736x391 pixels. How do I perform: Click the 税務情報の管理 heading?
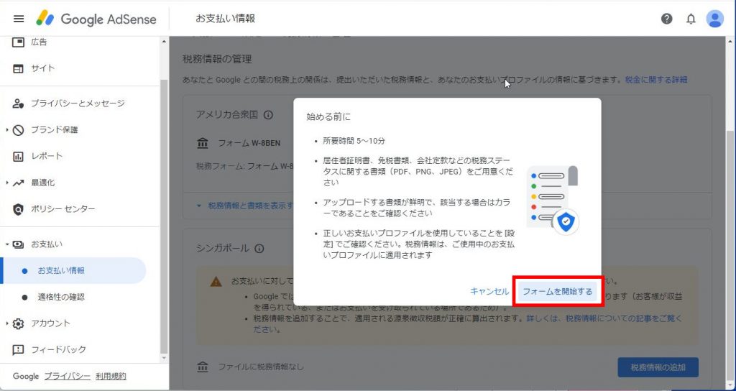pos(217,59)
